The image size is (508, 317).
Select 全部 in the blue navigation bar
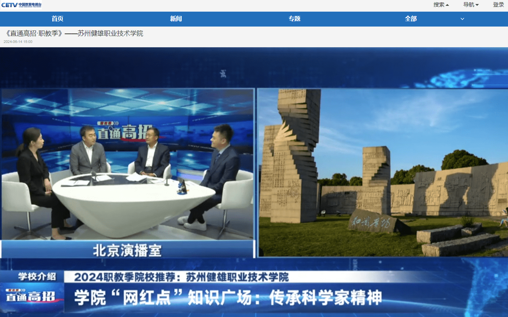click(411, 19)
